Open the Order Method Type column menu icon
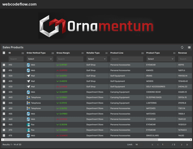This screenshot has height=149, width=193. coord(53,53)
